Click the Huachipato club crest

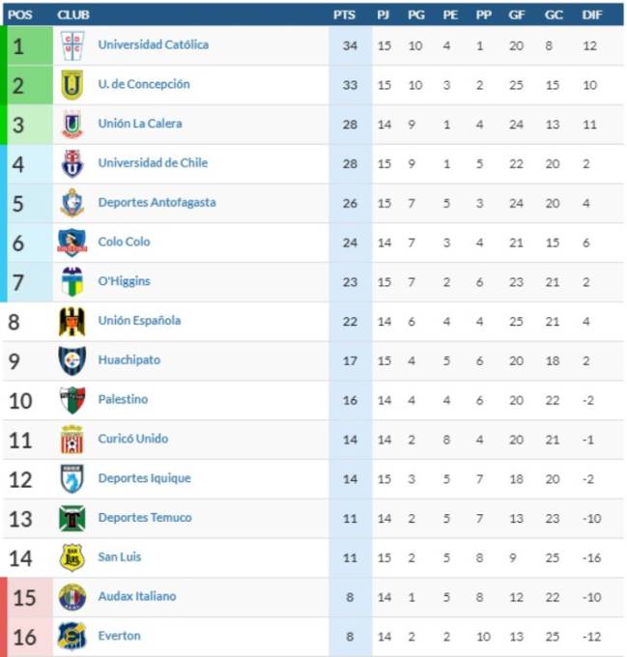pos(72,360)
